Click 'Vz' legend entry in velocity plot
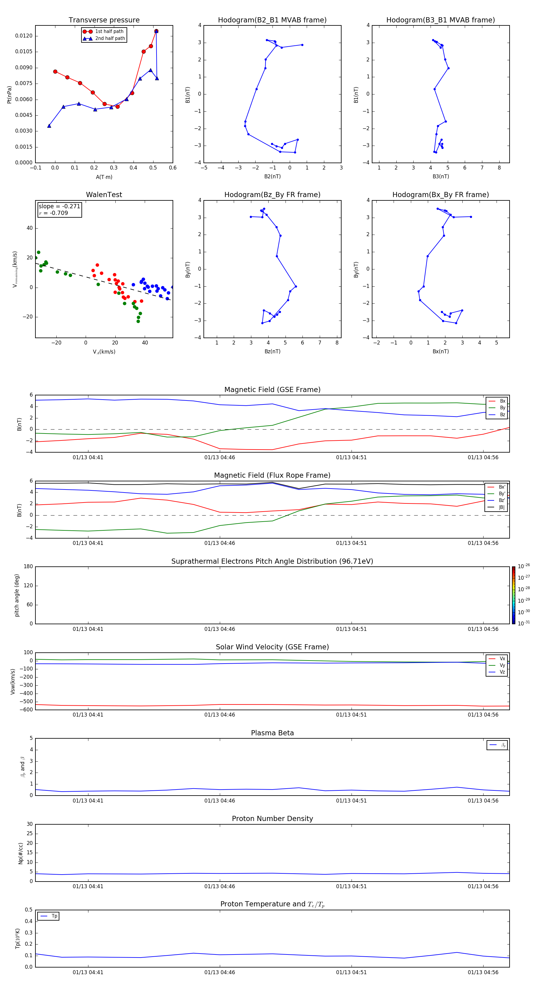545x999 pixels. point(497,672)
